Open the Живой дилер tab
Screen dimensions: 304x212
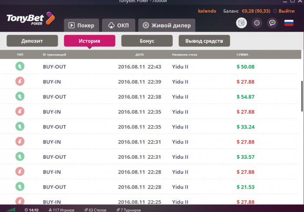pos(167,25)
